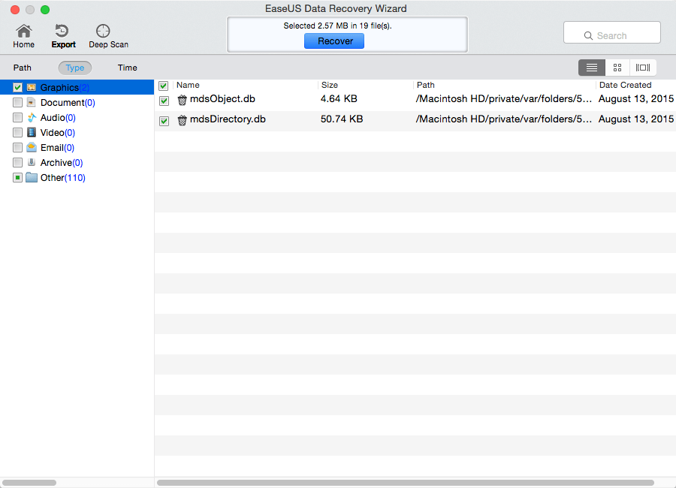Uncheck the Graphics category checkbox
This screenshot has width=676, height=488.
point(17,88)
